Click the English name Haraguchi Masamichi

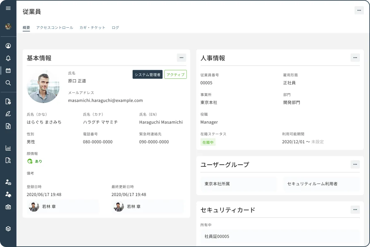coord(161,122)
